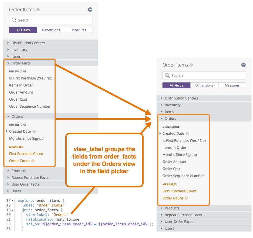The width and height of the screenshot is (253, 238).
Task: Select First Purchase Count measure in left panel
Action: 26,154
